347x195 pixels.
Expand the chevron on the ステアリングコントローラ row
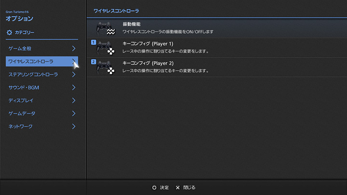tap(74, 75)
